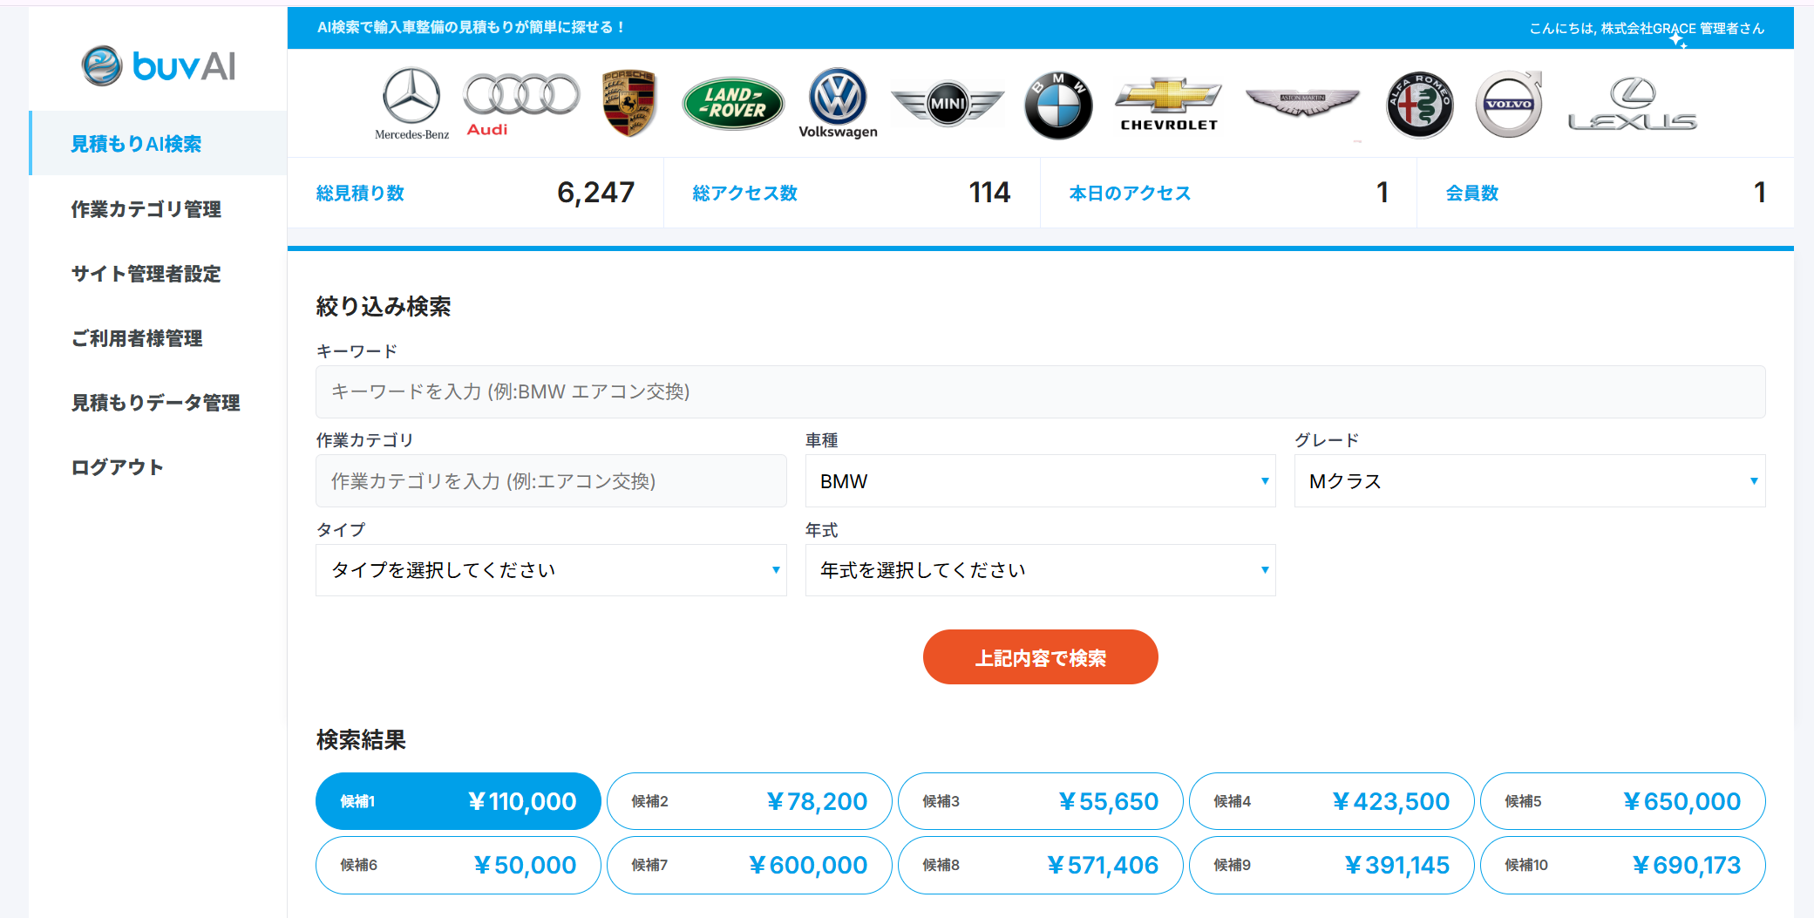Viewport: 1814px width, 918px height.
Task: Open サイト管理者設定 from the sidebar
Action: tap(146, 274)
